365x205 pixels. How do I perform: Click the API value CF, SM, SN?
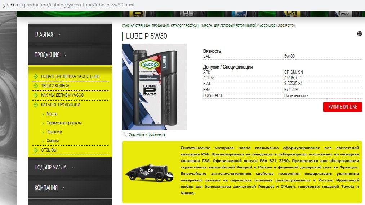pos(293,72)
